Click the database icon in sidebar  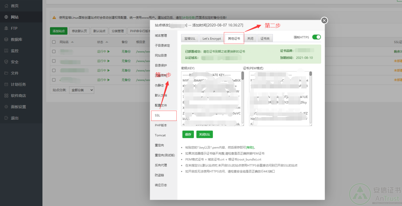pyautogui.click(x=6, y=40)
